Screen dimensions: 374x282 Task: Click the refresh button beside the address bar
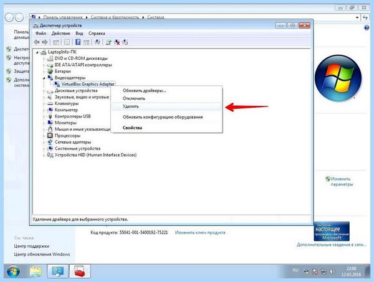(x=365, y=17)
